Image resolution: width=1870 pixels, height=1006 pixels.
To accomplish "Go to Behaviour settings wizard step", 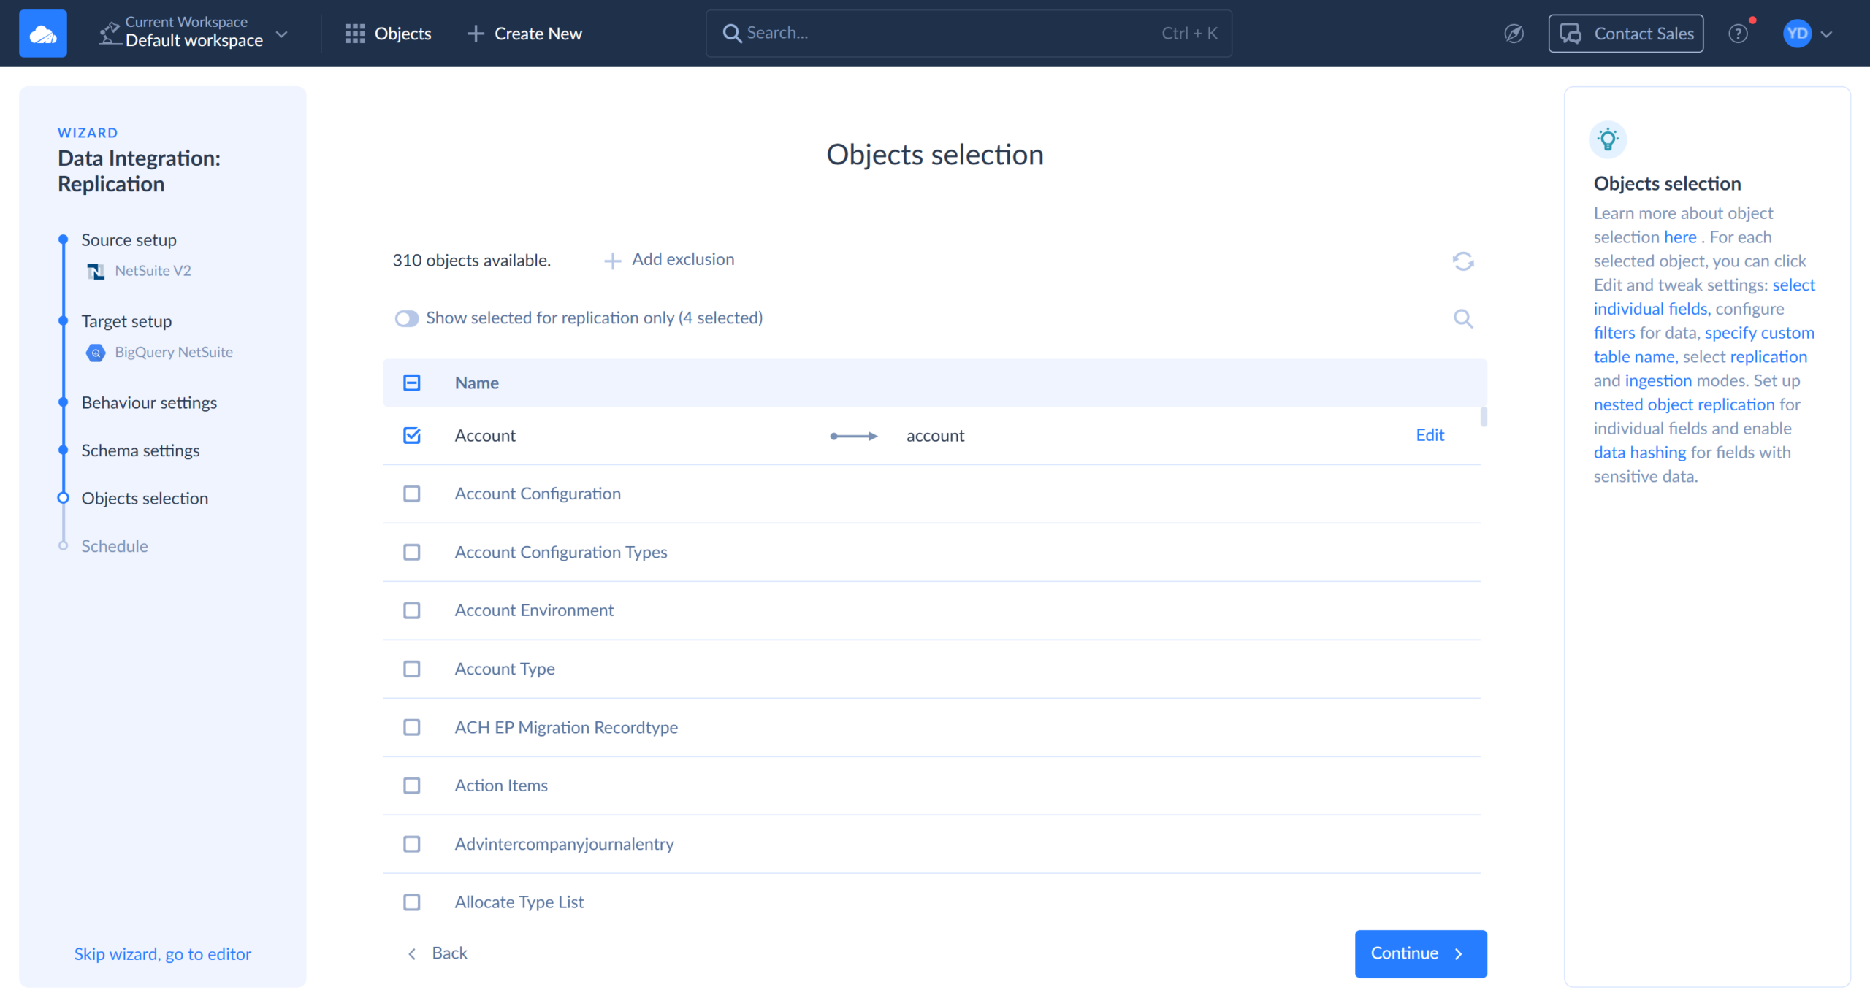I will pos(149,403).
